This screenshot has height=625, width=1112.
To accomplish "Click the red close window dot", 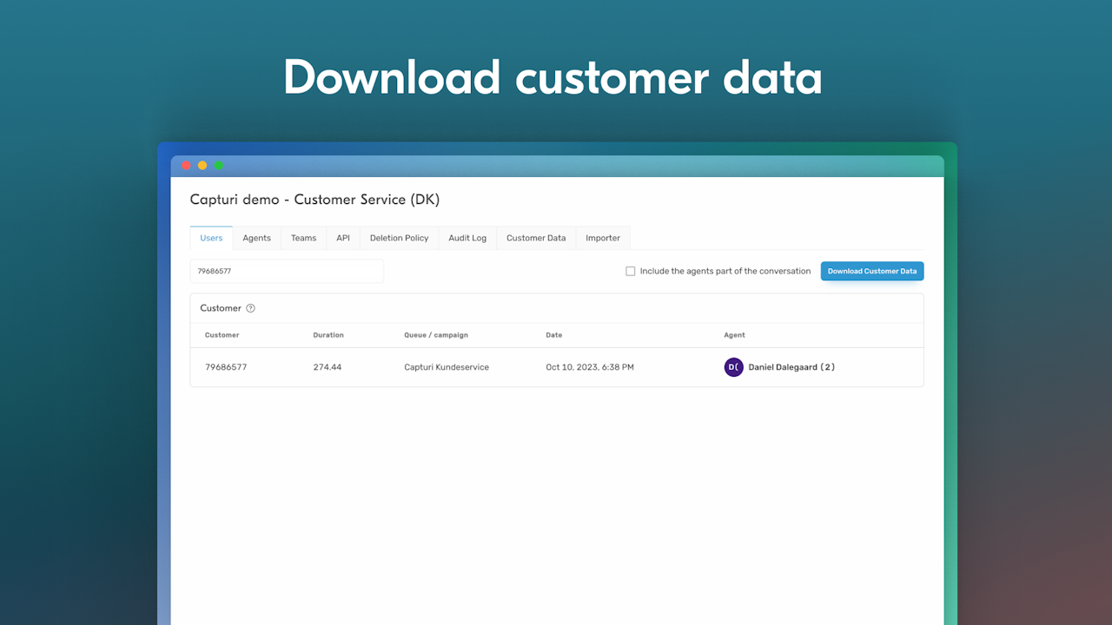I will coord(186,166).
